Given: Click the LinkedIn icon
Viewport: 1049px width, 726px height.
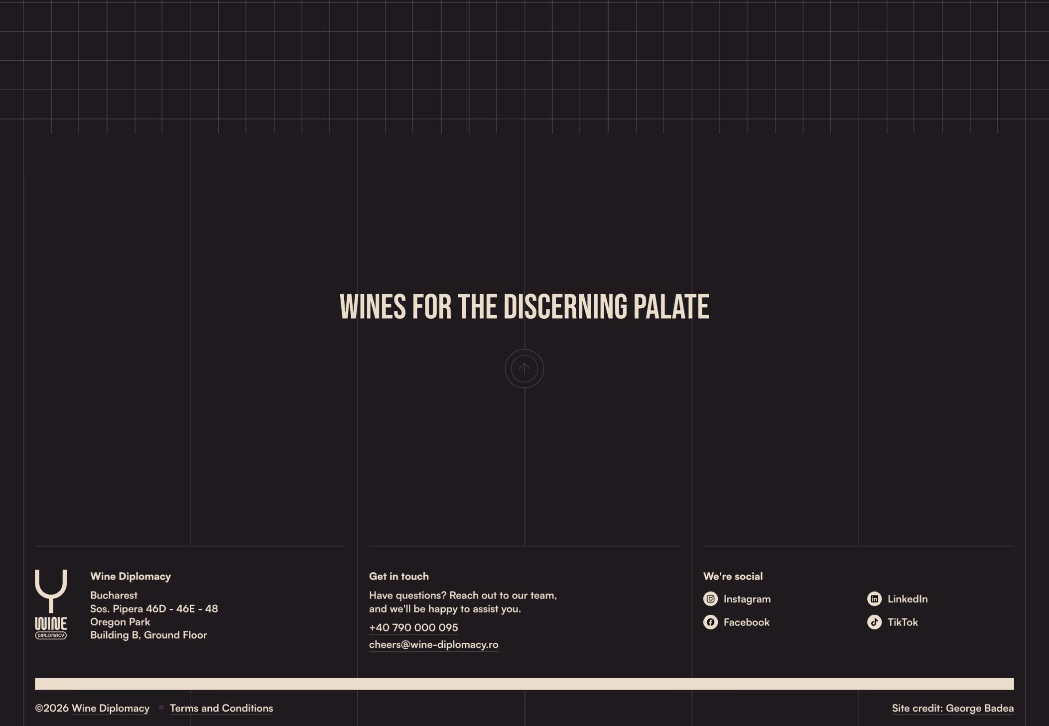Looking at the screenshot, I should (874, 599).
